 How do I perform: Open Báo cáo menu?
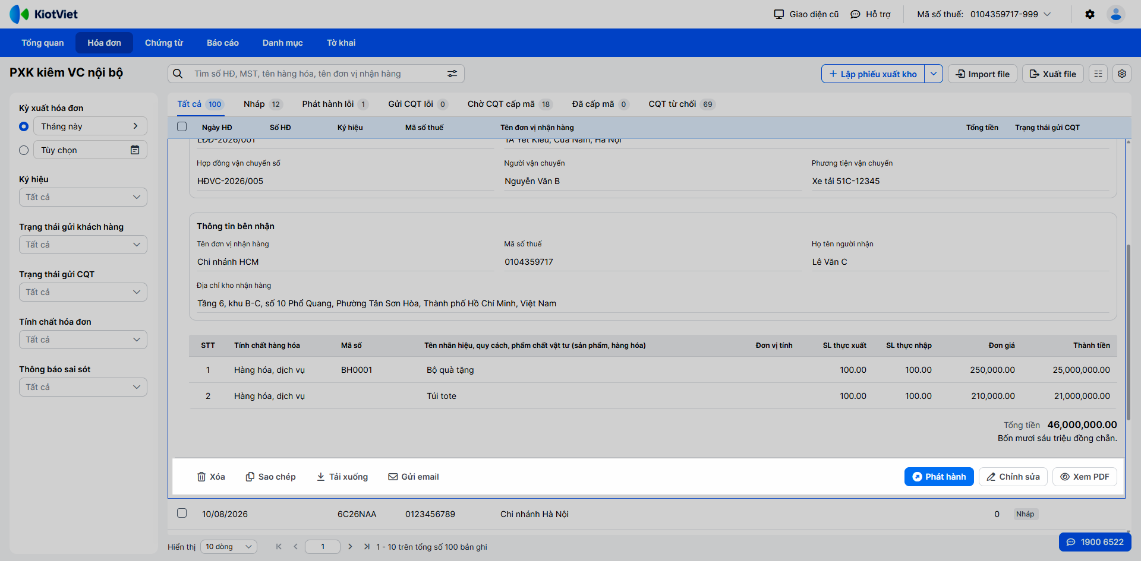pyautogui.click(x=223, y=43)
